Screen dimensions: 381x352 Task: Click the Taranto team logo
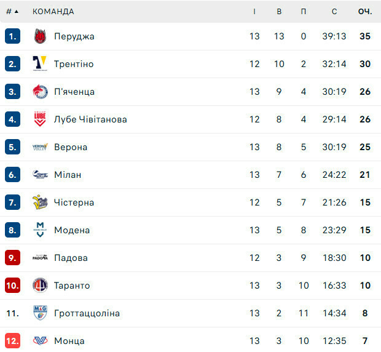click(x=40, y=286)
